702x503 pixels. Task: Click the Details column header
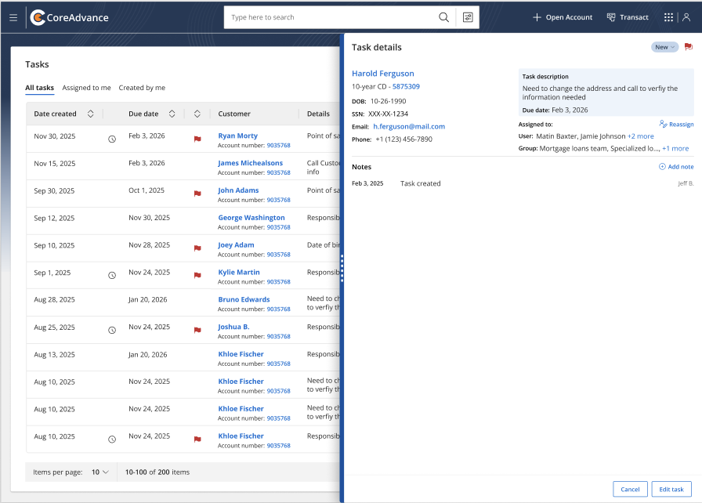[x=318, y=114]
